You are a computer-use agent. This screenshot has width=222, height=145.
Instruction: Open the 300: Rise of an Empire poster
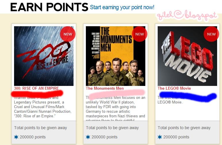(x=44, y=56)
